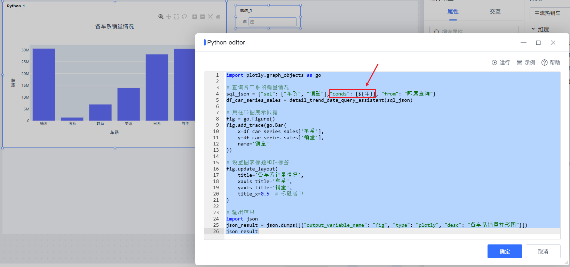Click 'fig = go.Figure()' code line
This screenshot has height=267, width=570.
(x=251, y=119)
